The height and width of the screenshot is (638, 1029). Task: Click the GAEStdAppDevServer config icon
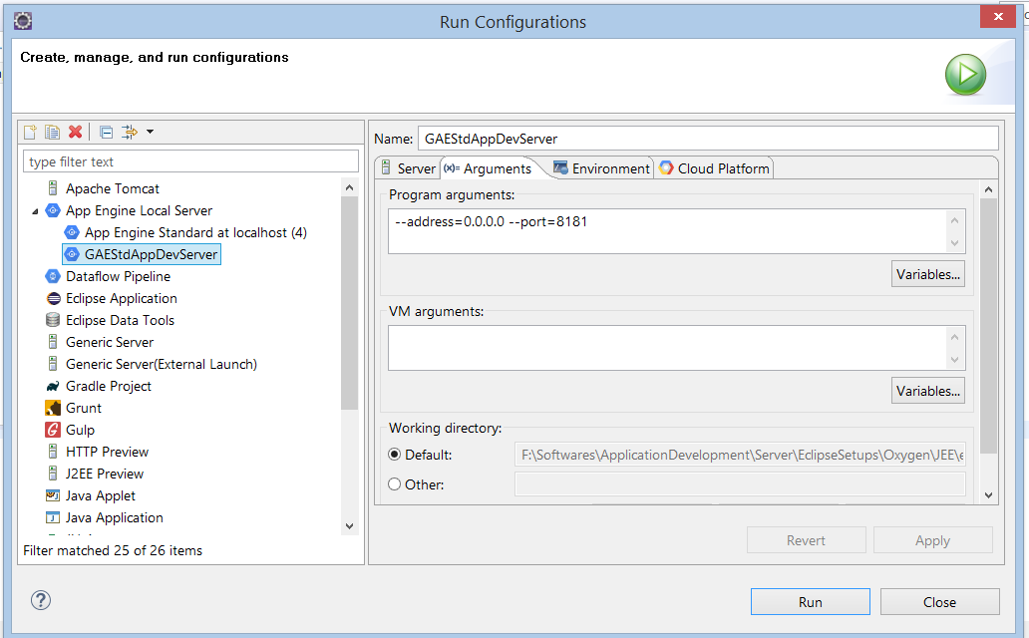tap(72, 254)
